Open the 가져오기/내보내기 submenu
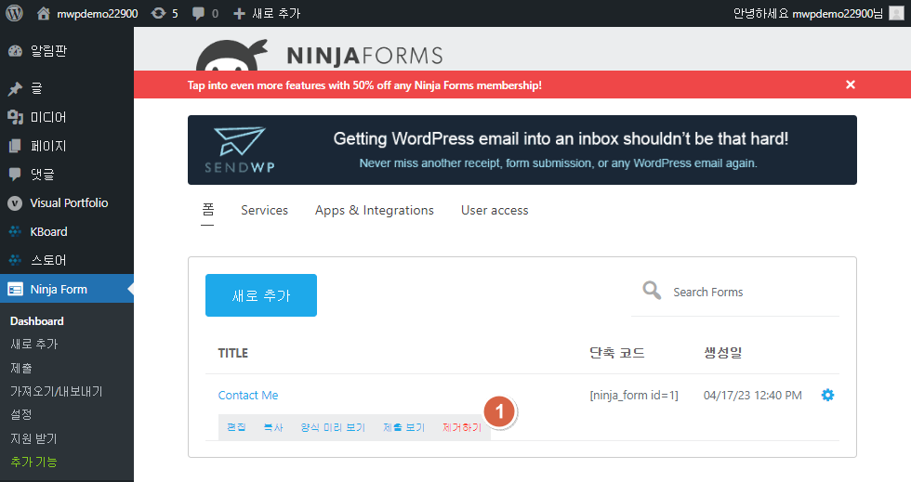 pyautogui.click(x=57, y=391)
